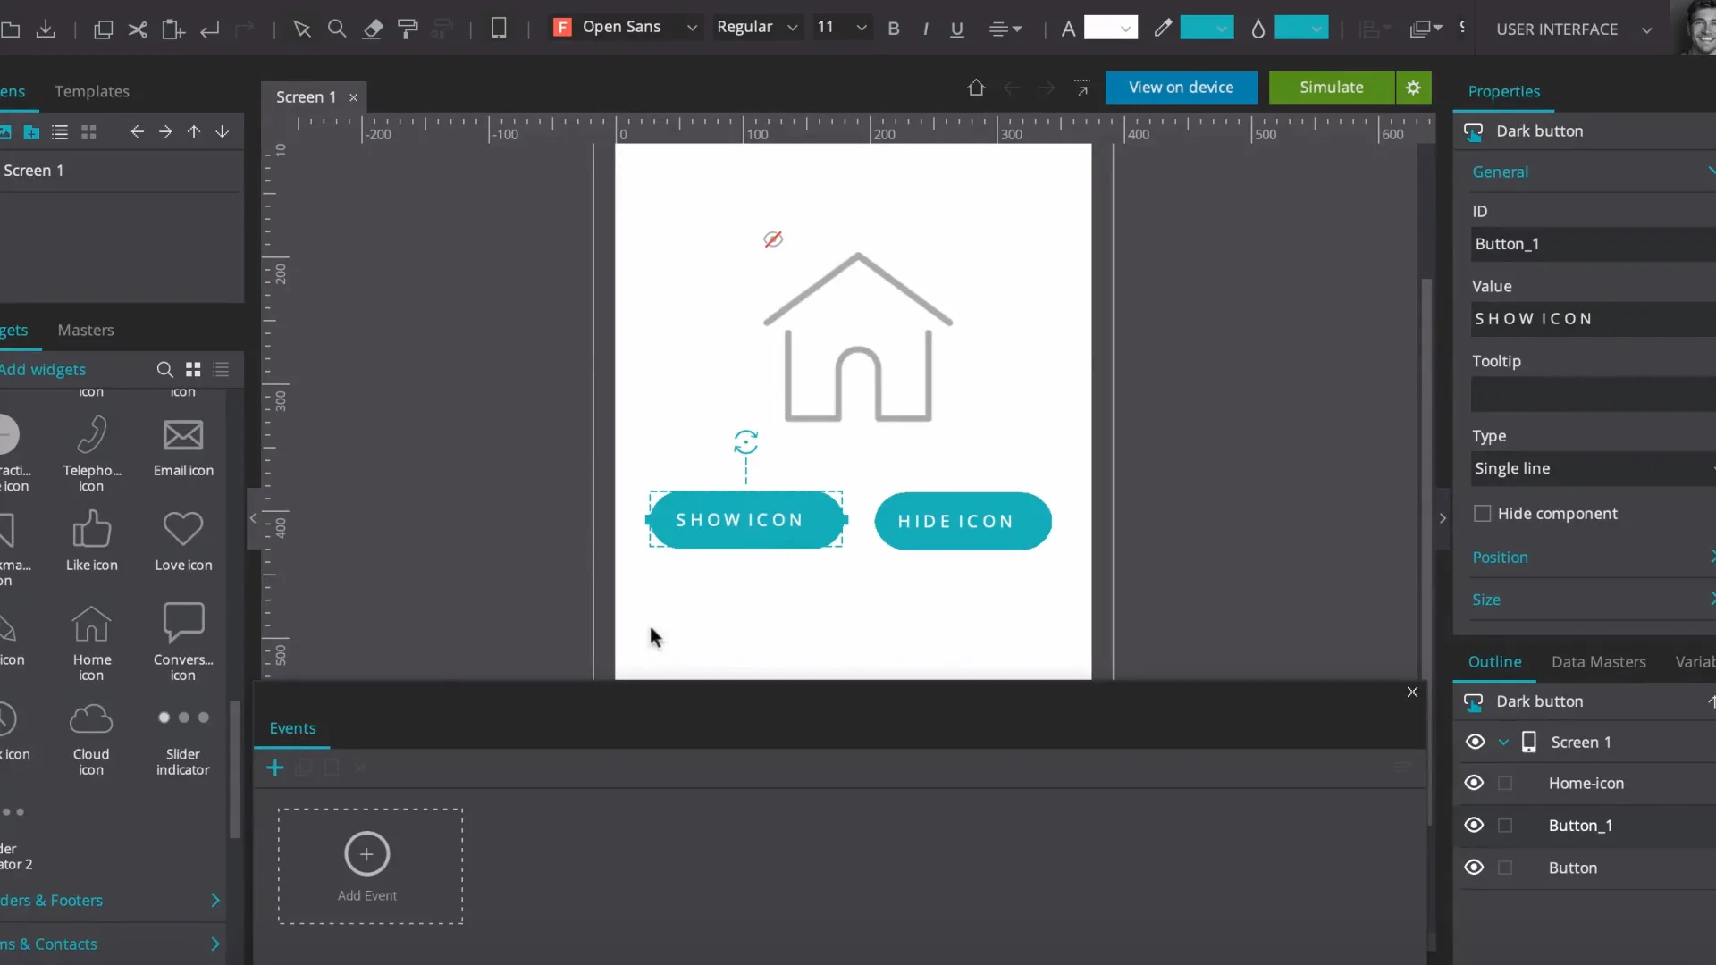Screen dimensions: 1716x965
Task: Select the Love icon heart widget
Action: tap(183, 541)
